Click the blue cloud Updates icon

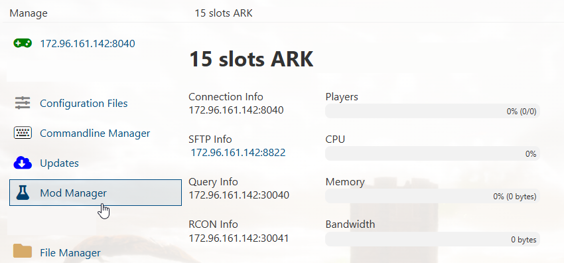(23, 163)
